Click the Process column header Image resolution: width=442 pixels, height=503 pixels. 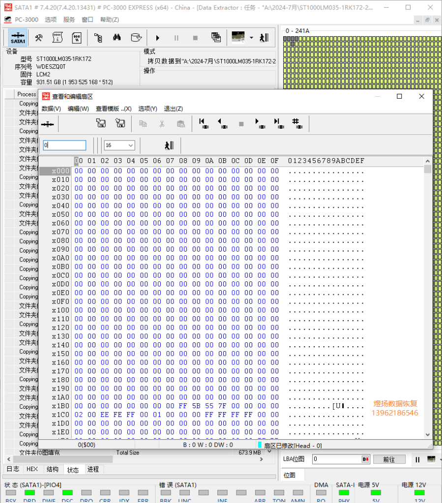(27, 94)
